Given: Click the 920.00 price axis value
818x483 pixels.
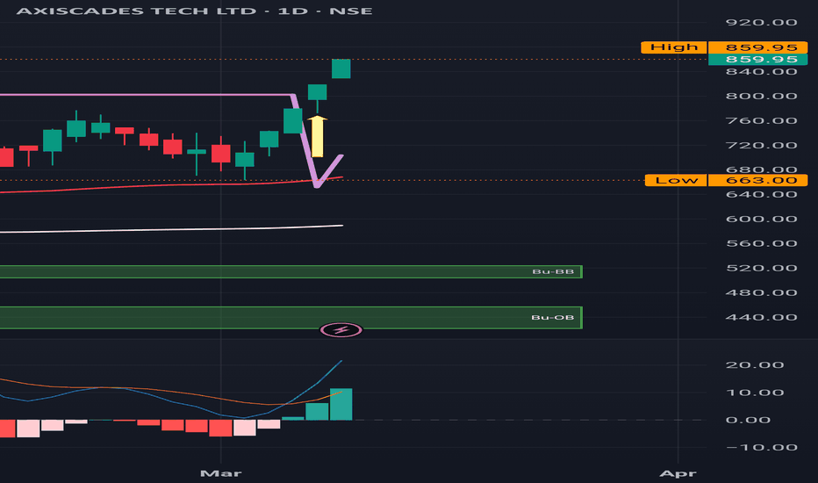Looking at the screenshot, I should pos(761,23).
